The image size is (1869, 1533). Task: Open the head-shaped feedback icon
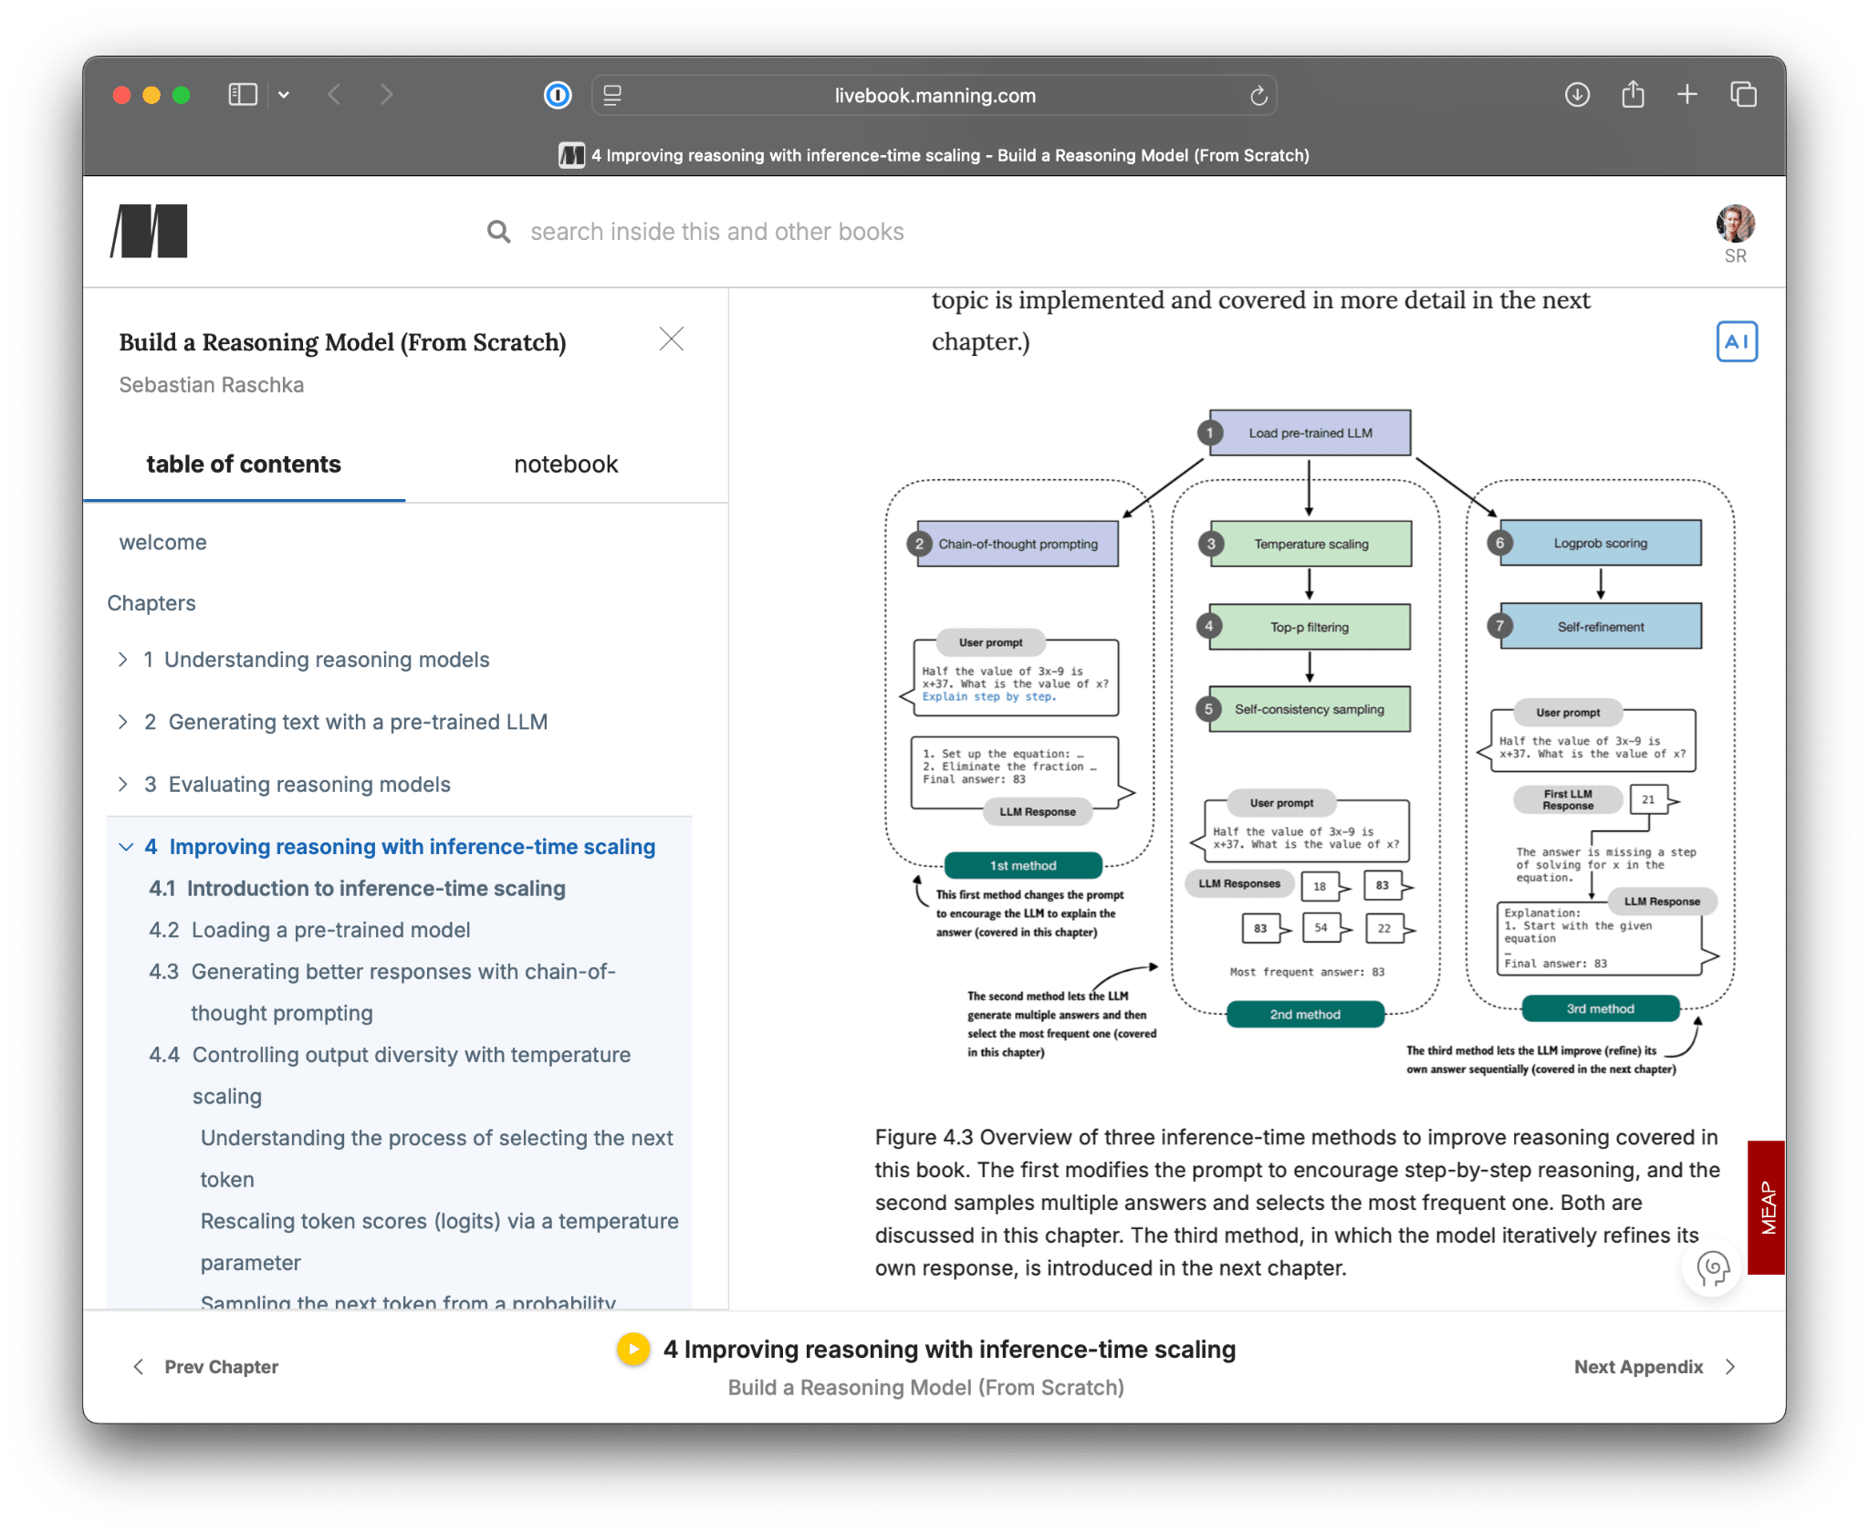(x=1712, y=1267)
